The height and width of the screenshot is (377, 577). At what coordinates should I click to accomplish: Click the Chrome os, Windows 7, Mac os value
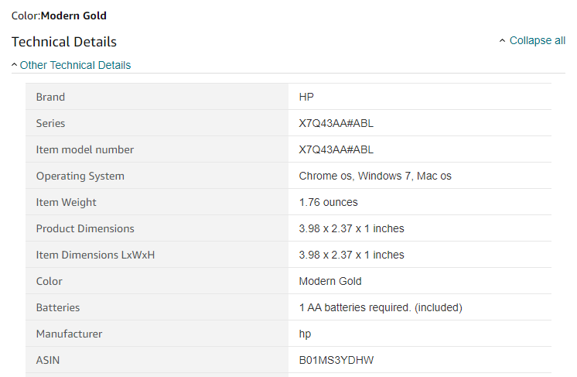coord(375,176)
